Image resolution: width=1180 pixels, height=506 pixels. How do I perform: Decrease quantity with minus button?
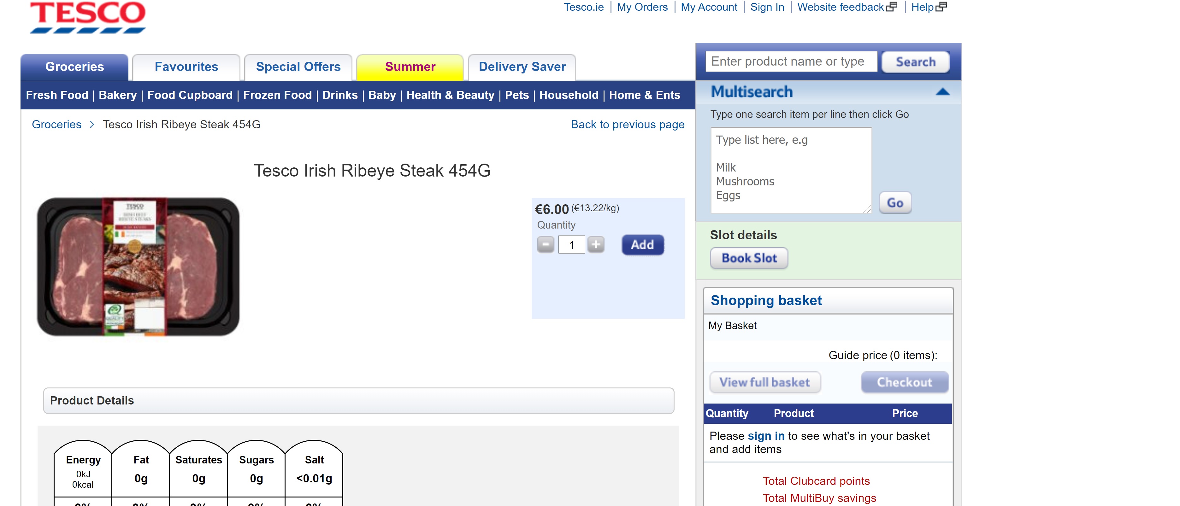546,245
